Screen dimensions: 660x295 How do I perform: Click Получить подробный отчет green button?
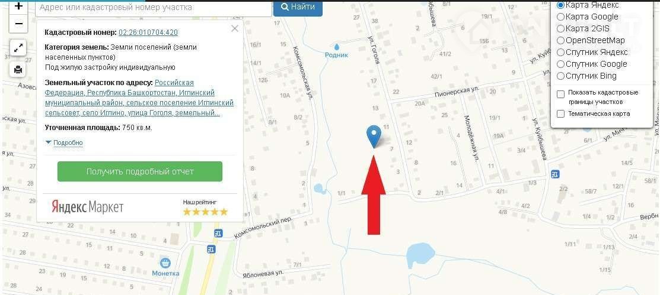tap(140, 171)
